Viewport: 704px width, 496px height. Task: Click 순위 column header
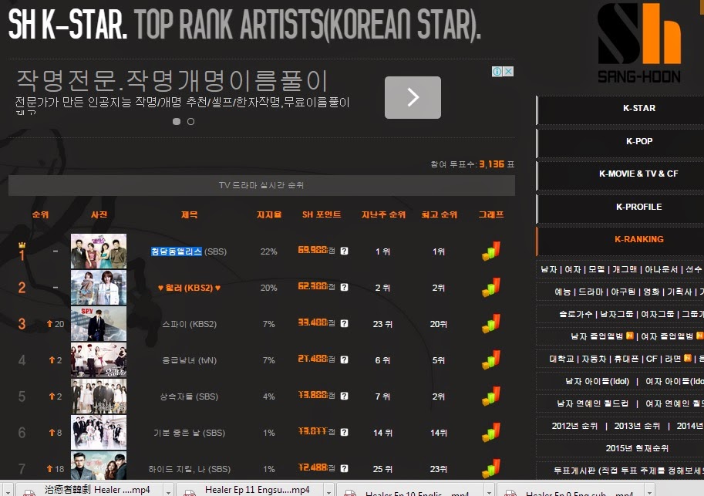coord(40,214)
